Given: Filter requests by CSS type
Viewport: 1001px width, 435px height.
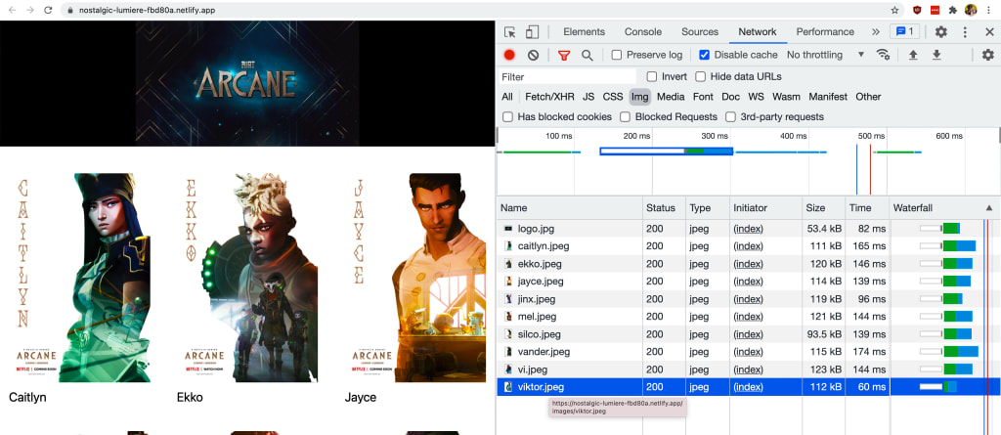Looking at the screenshot, I should (x=613, y=97).
